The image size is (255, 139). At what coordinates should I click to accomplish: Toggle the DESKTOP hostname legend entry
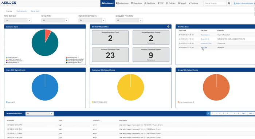tap(99, 102)
